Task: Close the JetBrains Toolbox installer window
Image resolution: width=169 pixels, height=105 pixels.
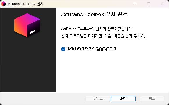Action: point(162,4)
